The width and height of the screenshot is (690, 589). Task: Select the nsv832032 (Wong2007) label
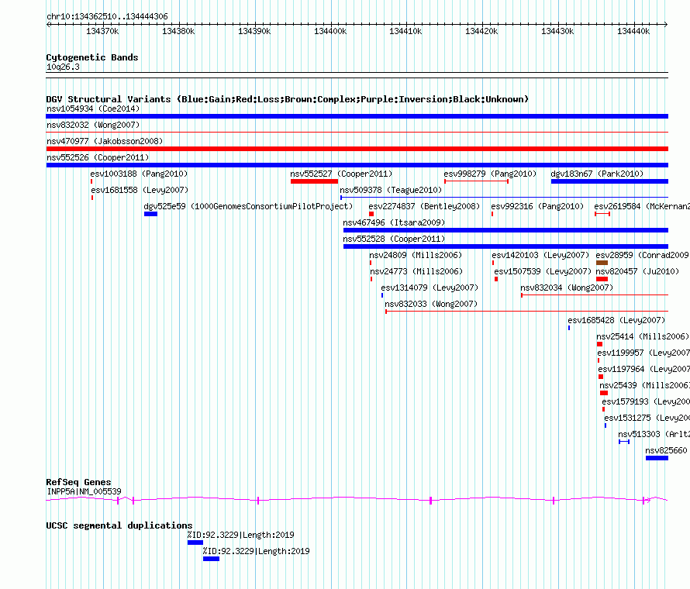pyautogui.click(x=93, y=125)
